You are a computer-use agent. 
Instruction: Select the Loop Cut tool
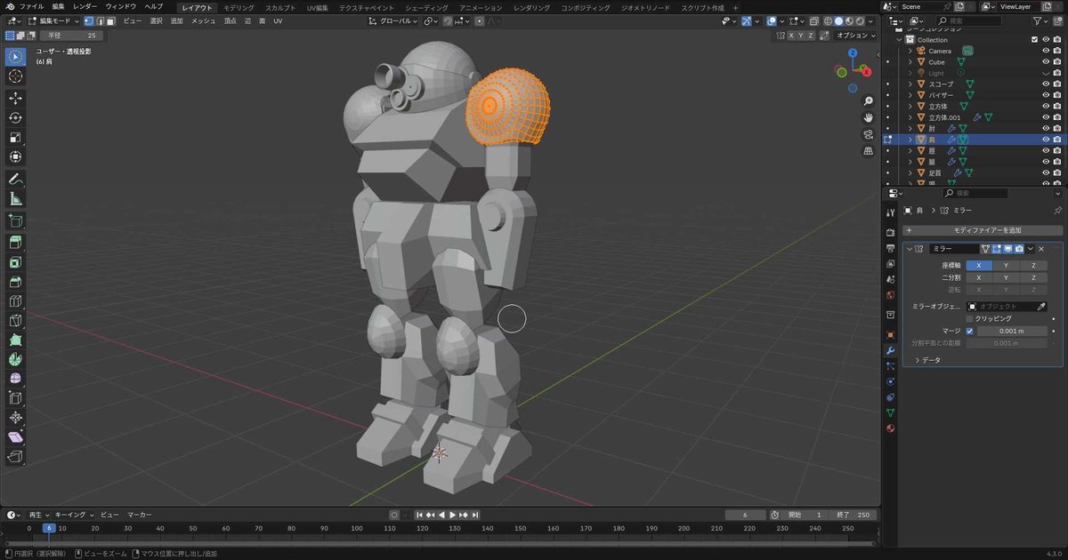[15, 301]
